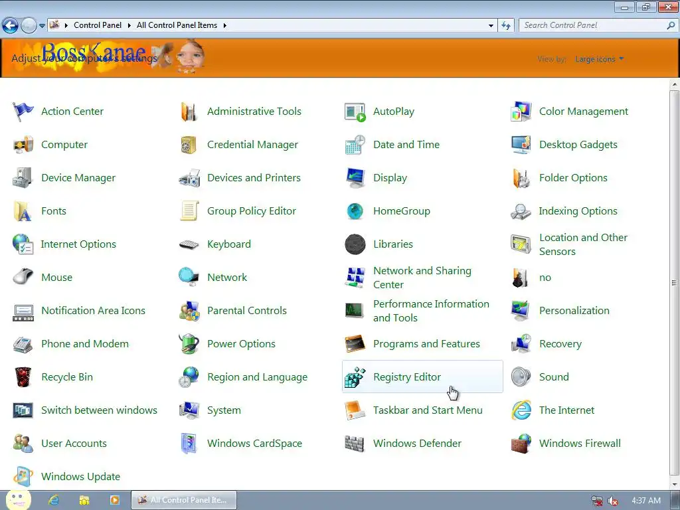Viewport: 680px width, 510px height.
Task: Click the Search Control Panel box
Action: pyautogui.click(x=598, y=26)
